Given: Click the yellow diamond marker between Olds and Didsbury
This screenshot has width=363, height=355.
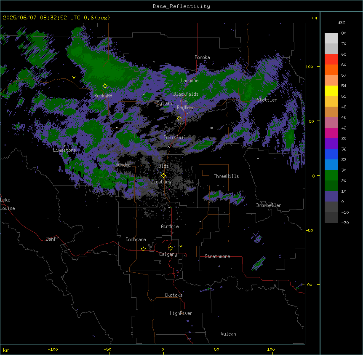Looking at the screenshot, I should (x=163, y=176).
